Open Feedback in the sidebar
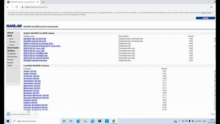 point(11,54)
